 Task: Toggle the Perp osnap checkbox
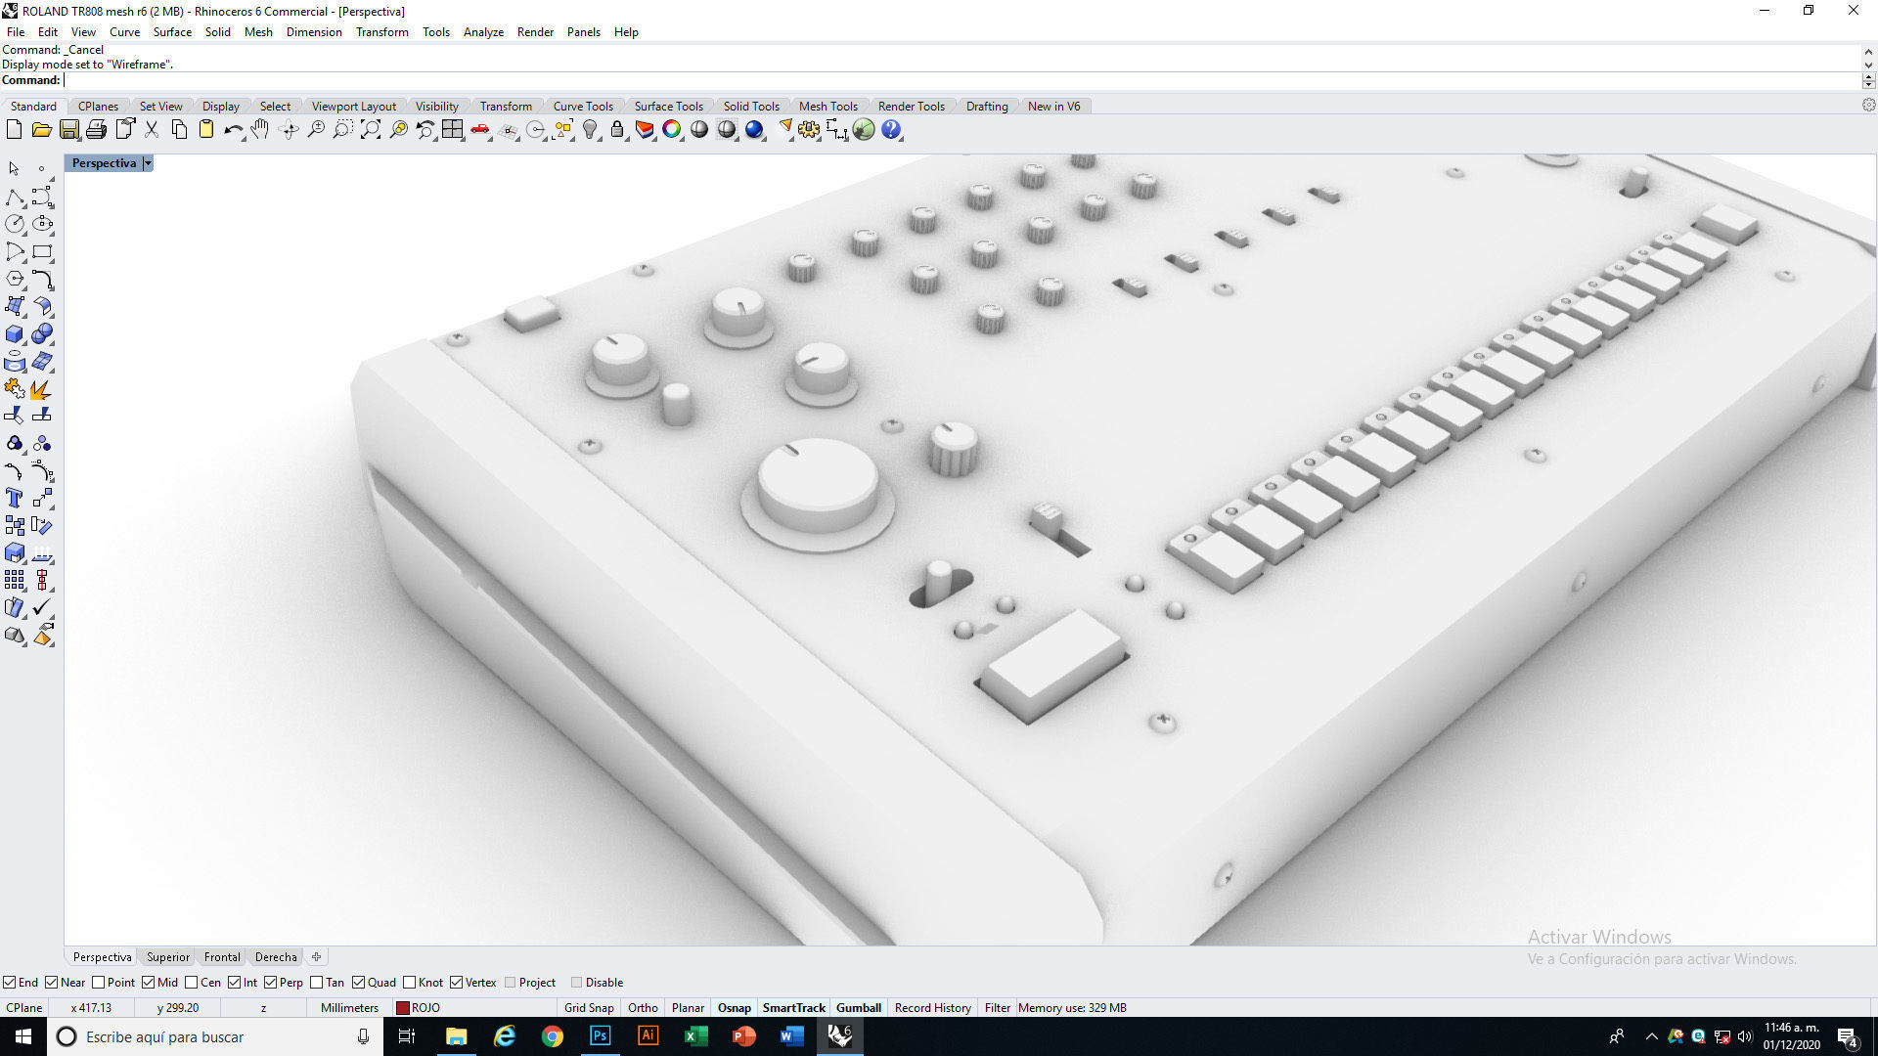pyautogui.click(x=271, y=983)
